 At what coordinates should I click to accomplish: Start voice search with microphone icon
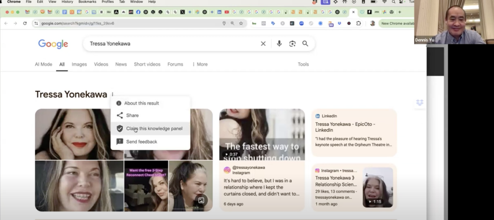(x=279, y=44)
